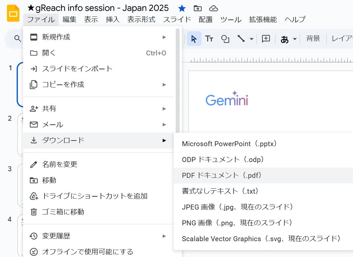The width and height of the screenshot is (353, 257).
Task: Click the Drive shortcut icon in the menu
Action: [34, 196]
